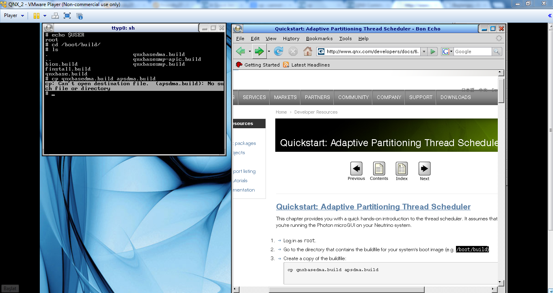
Task: Open the Bookmarks menu
Action: [x=319, y=39]
